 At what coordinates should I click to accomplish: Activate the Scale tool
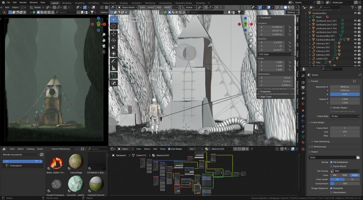[x=113, y=47]
